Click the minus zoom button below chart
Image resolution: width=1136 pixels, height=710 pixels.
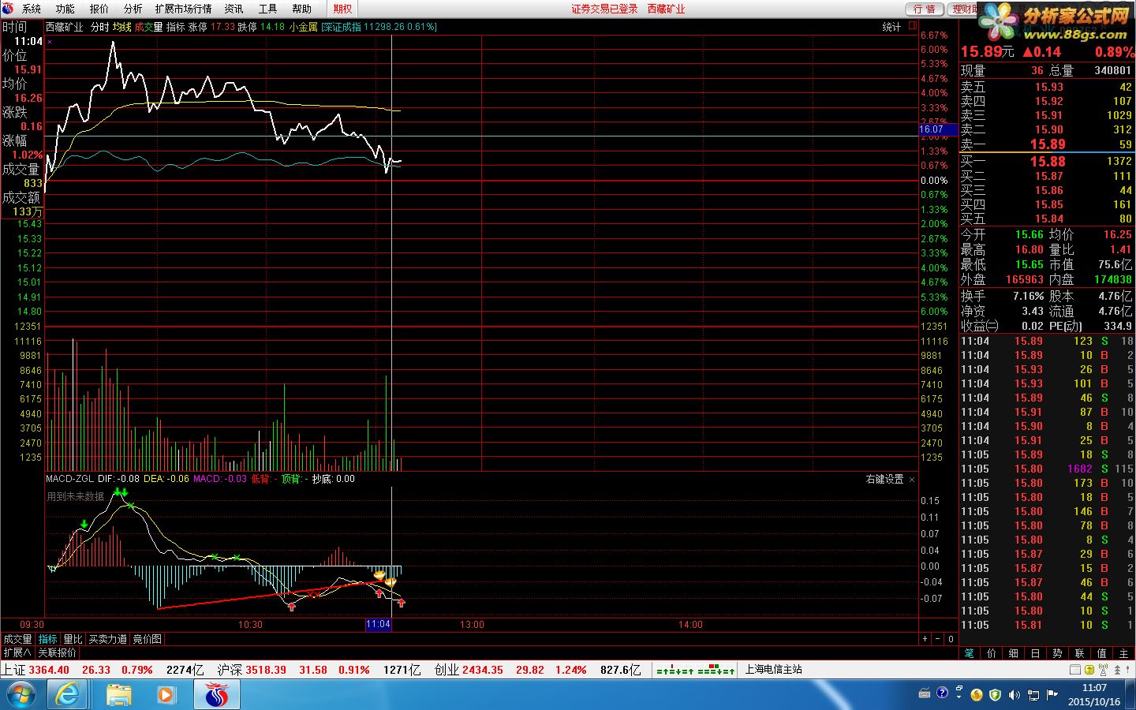(937, 639)
